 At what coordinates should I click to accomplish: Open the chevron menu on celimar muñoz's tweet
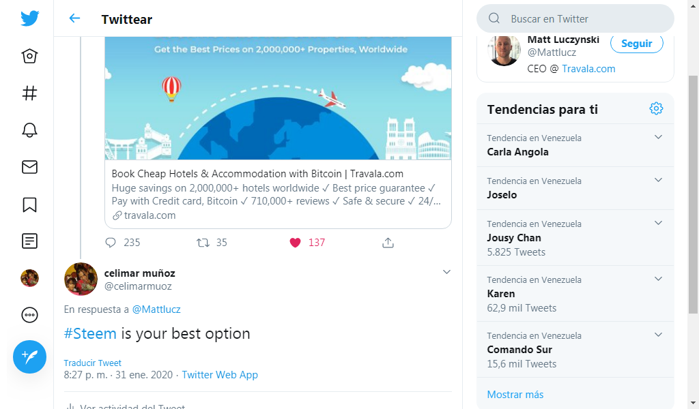pyautogui.click(x=446, y=272)
